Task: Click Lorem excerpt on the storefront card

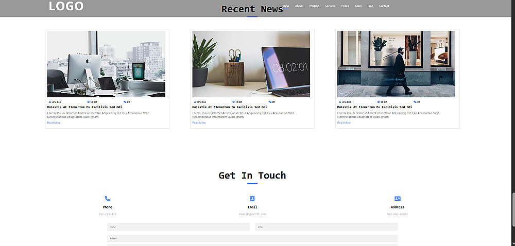Action: (388, 115)
